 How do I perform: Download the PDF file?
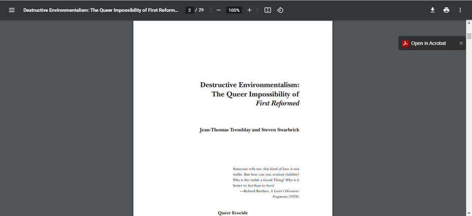tap(433, 10)
